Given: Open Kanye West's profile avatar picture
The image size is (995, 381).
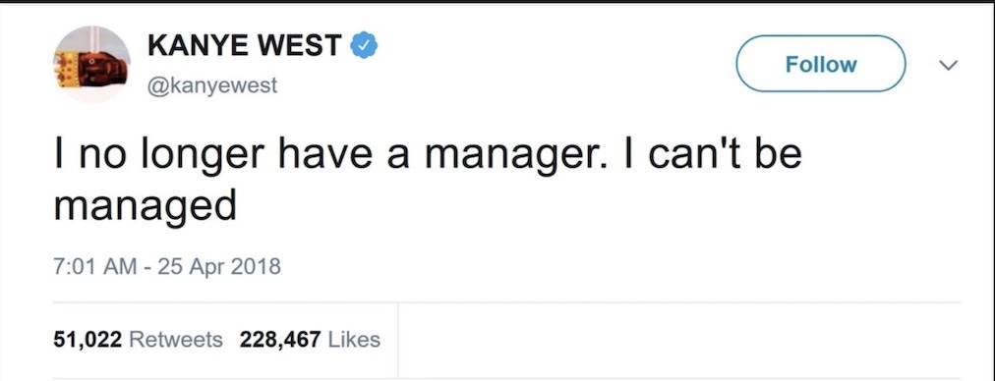Looking at the screenshot, I should click(x=91, y=64).
